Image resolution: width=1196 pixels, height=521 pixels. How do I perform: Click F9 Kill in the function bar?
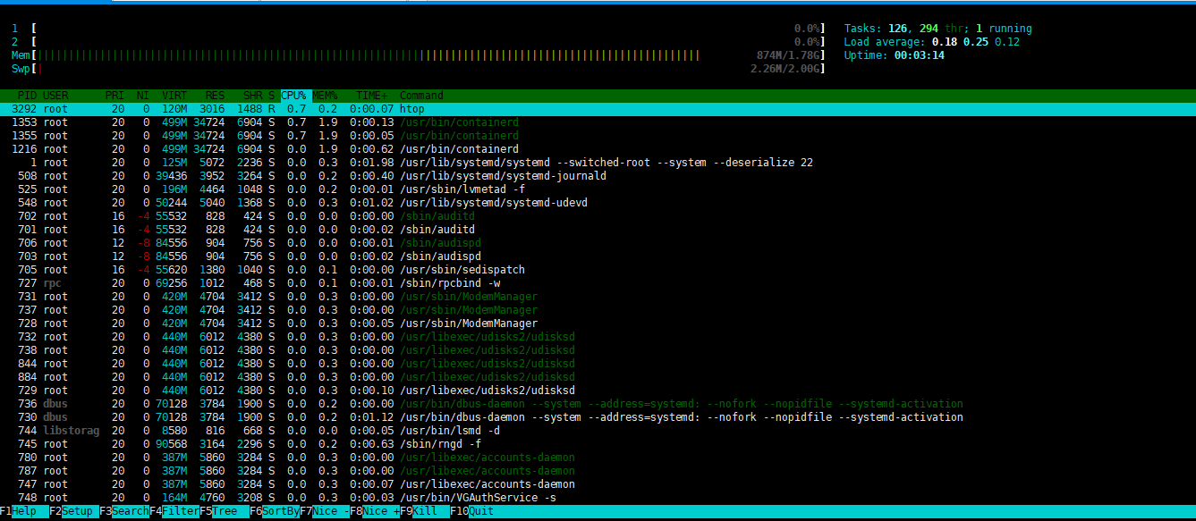(425, 511)
